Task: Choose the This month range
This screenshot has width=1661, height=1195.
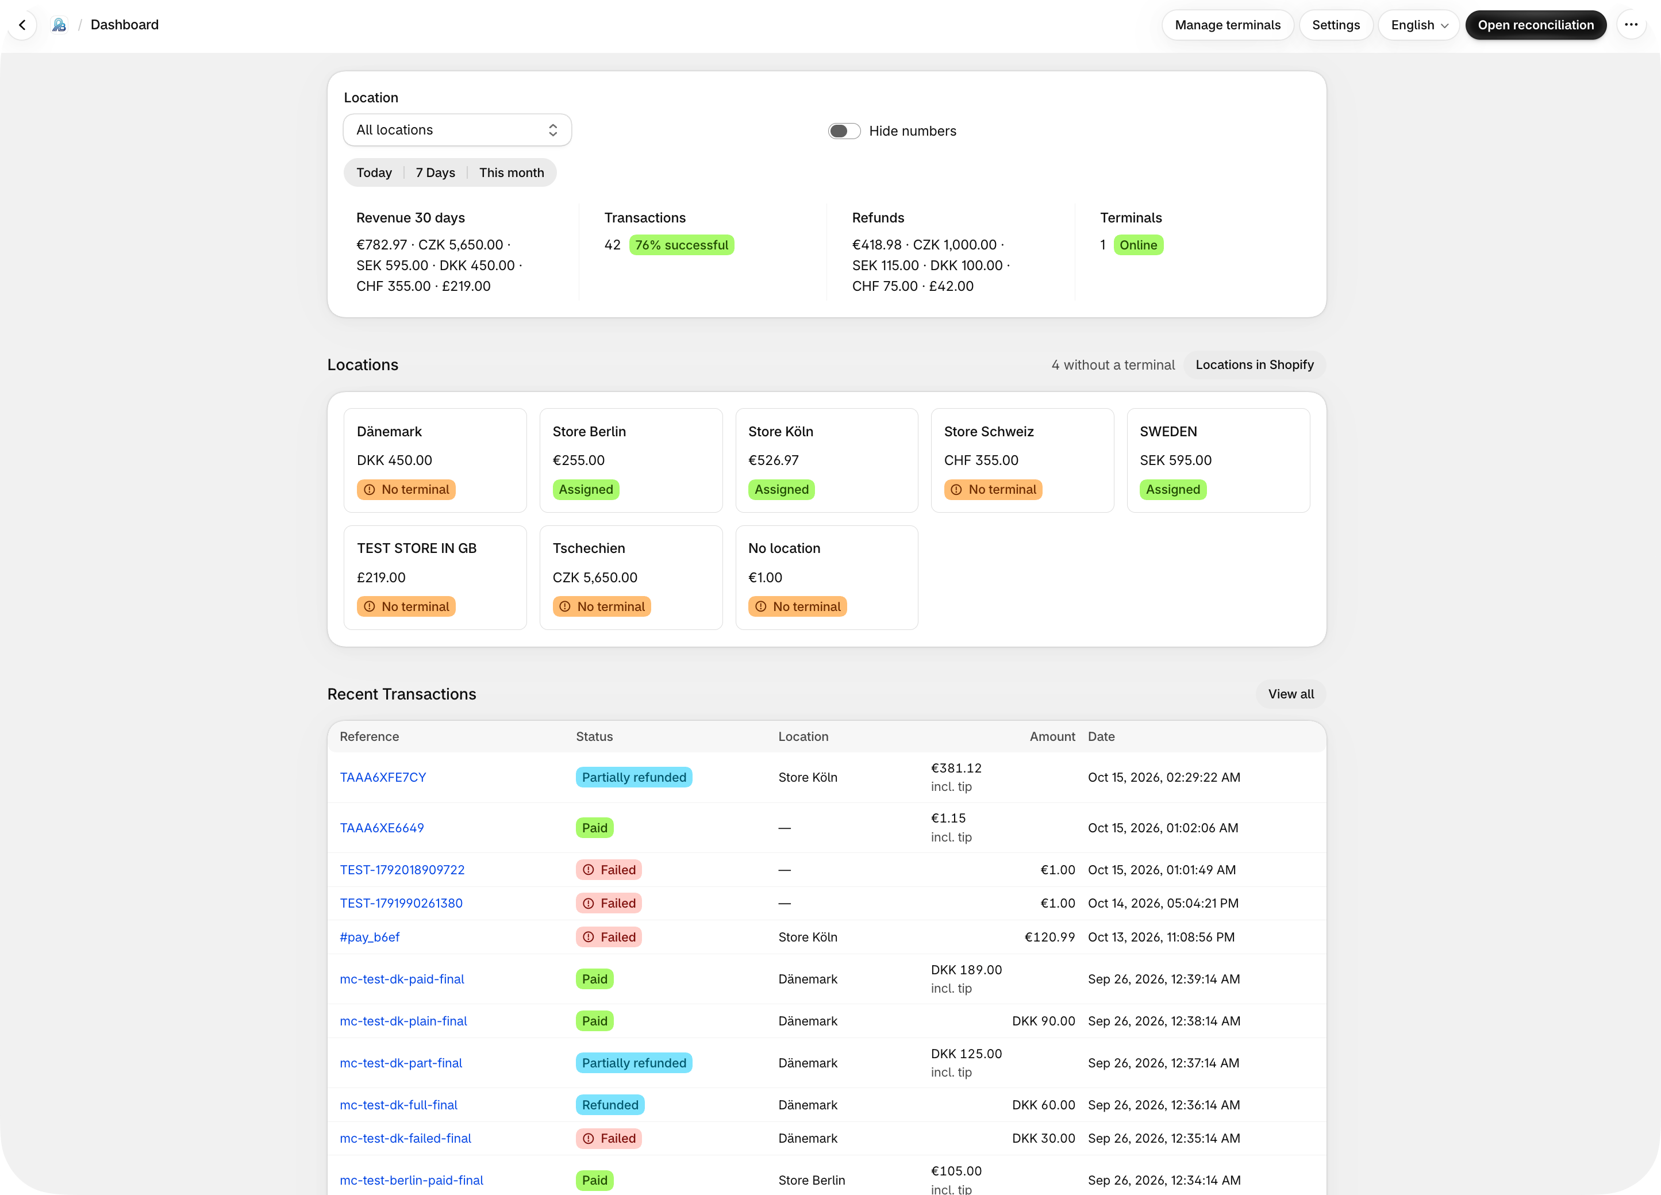Action: (511, 173)
